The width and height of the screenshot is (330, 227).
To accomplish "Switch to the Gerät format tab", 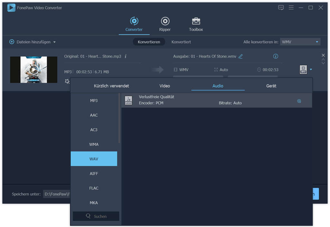I will [271, 86].
